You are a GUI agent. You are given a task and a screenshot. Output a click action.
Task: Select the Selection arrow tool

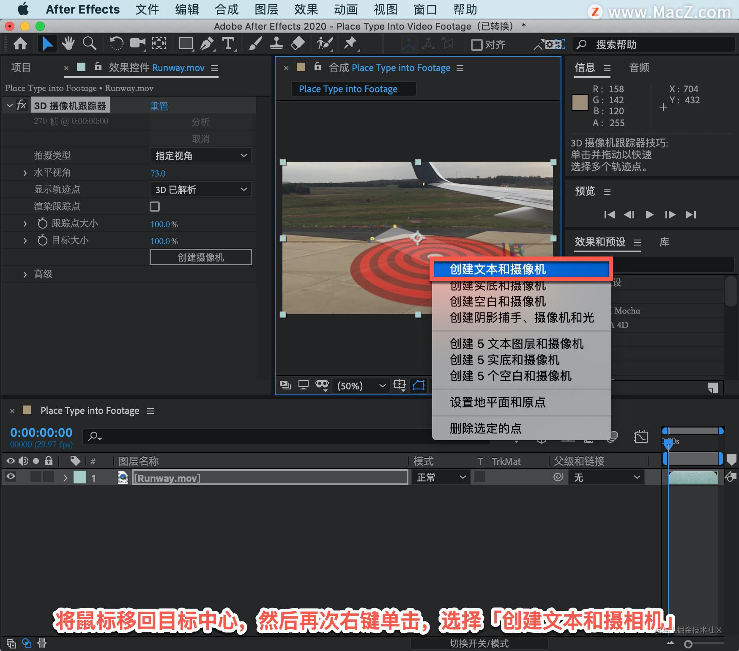coord(47,44)
